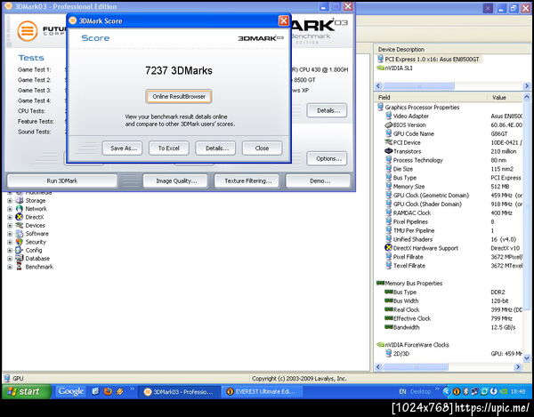Screen dimensions: 534x417
Task: Expand the Devices tree node
Action: click(x=10, y=226)
